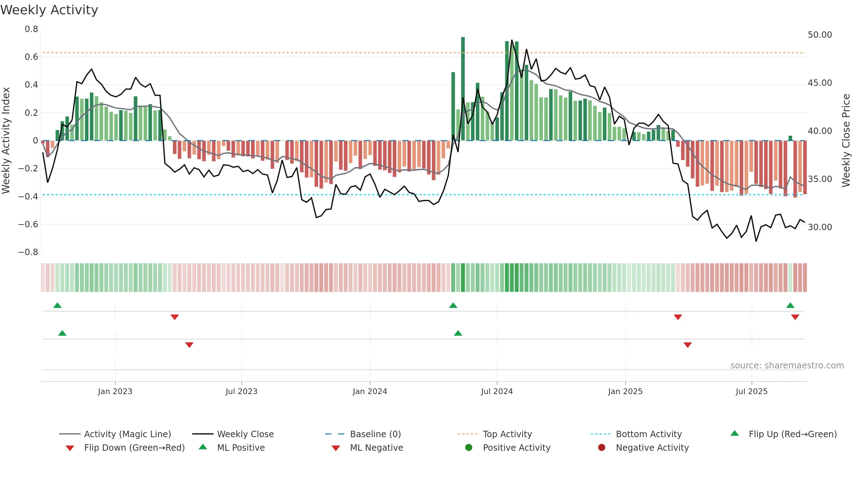
Task: Toggle ML Positive legend entry
Action: 232,448
